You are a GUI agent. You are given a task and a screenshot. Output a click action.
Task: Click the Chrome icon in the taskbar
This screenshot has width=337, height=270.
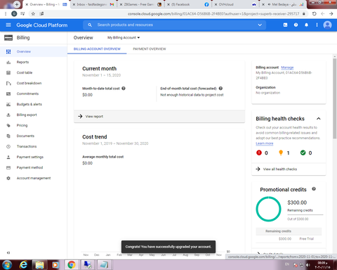pos(72,265)
